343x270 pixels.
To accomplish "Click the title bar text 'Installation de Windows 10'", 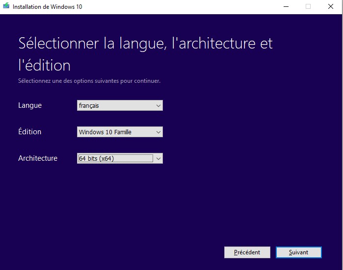I will coord(47,7).
